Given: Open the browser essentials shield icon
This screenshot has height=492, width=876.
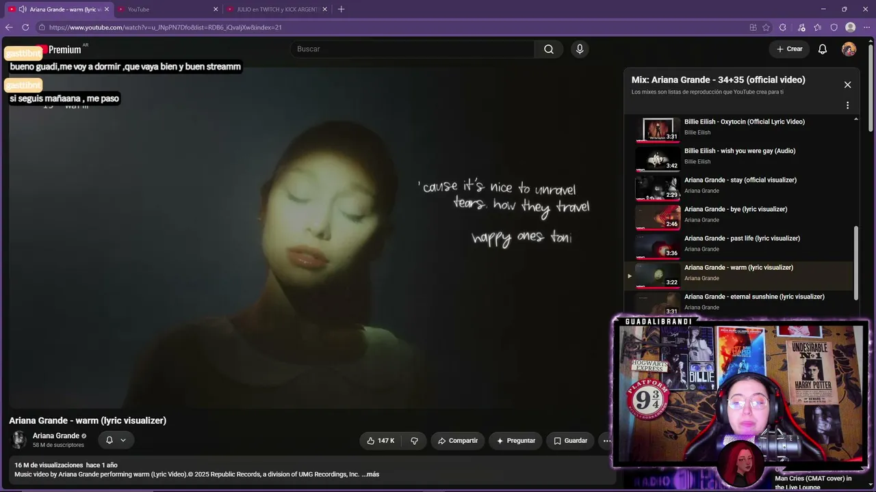Looking at the screenshot, I should [834, 27].
